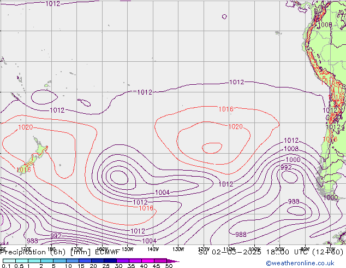Click the "Su 02-03-2025 18:00 UTC (12+60)" timestamp
Screen dimensions: 346x268
[271, 252]
